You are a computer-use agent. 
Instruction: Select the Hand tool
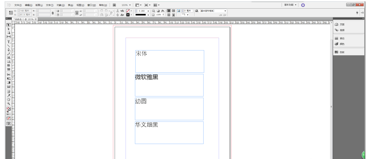click(9, 99)
